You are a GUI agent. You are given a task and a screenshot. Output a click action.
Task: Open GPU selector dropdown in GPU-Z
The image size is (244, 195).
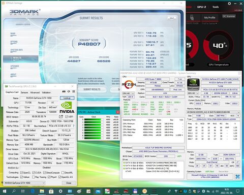coord(25,183)
